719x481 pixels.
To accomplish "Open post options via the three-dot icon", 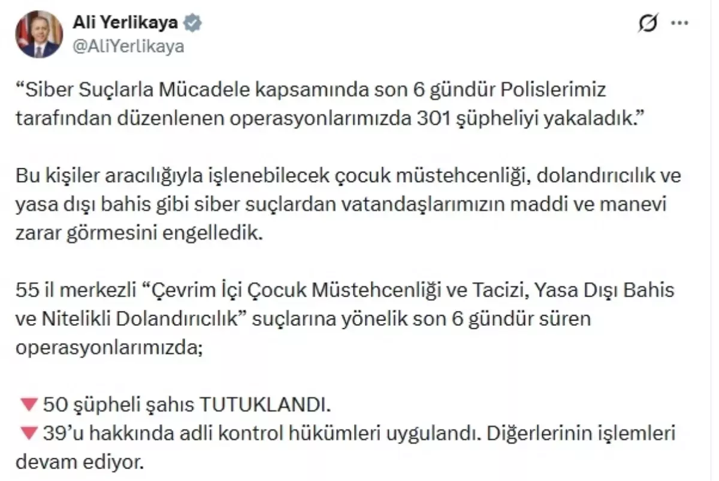I will click(x=679, y=23).
